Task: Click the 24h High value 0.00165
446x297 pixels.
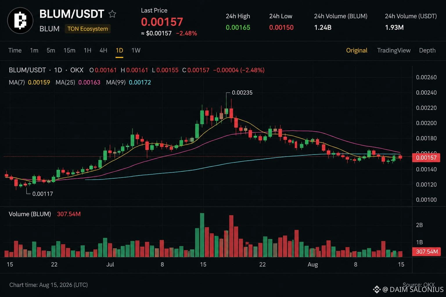Action: pyautogui.click(x=238, y=28)
